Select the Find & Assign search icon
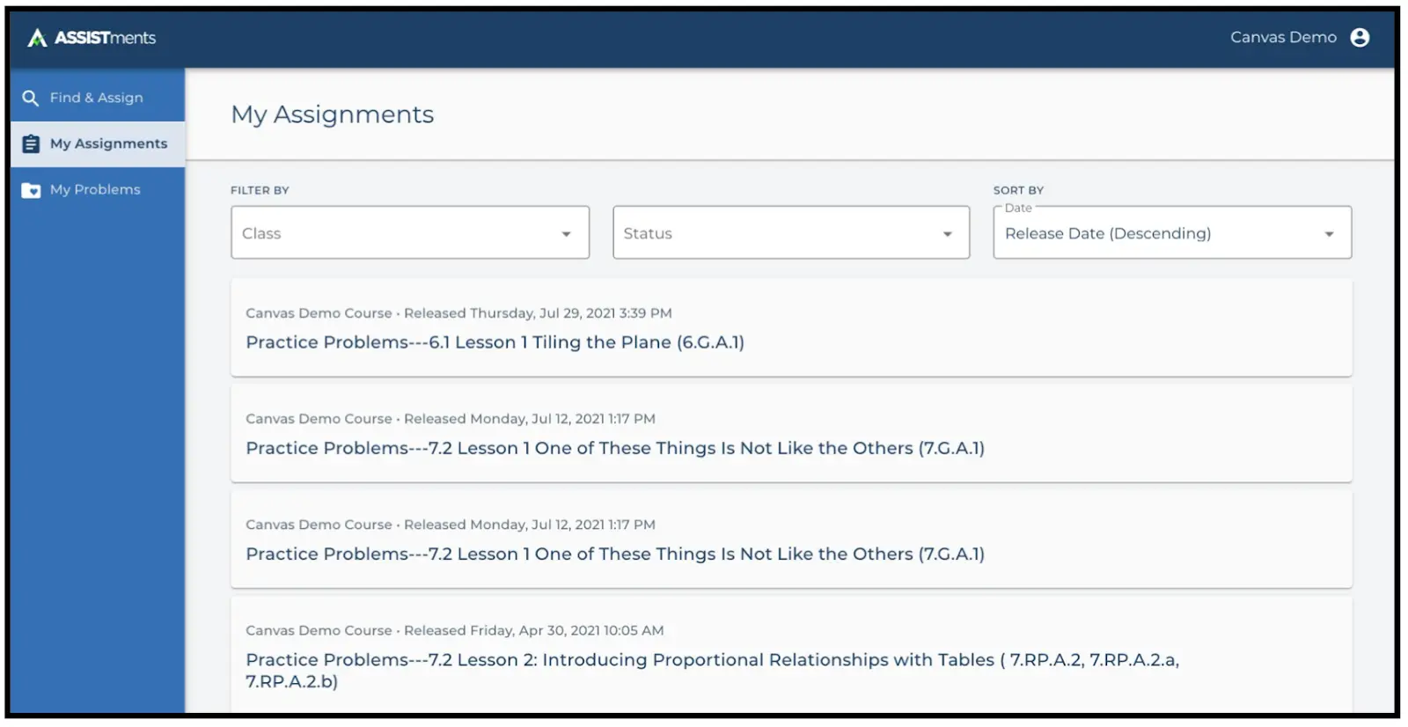This screenshot has height=727, width=1408. point(30,98)
